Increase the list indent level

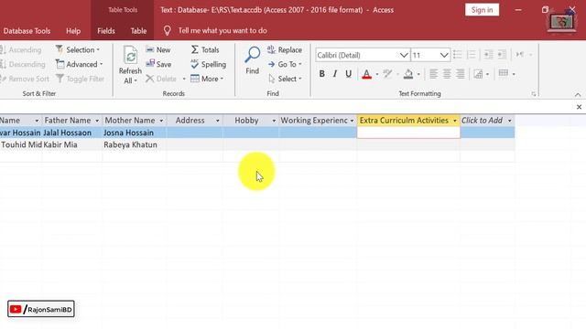(x=502, y=55)
